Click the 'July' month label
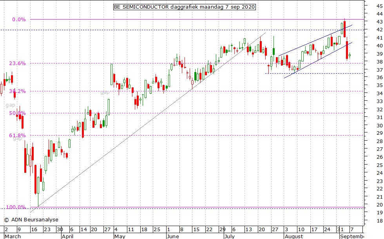The width and height of the screenshot is (384, 239). 230,236
